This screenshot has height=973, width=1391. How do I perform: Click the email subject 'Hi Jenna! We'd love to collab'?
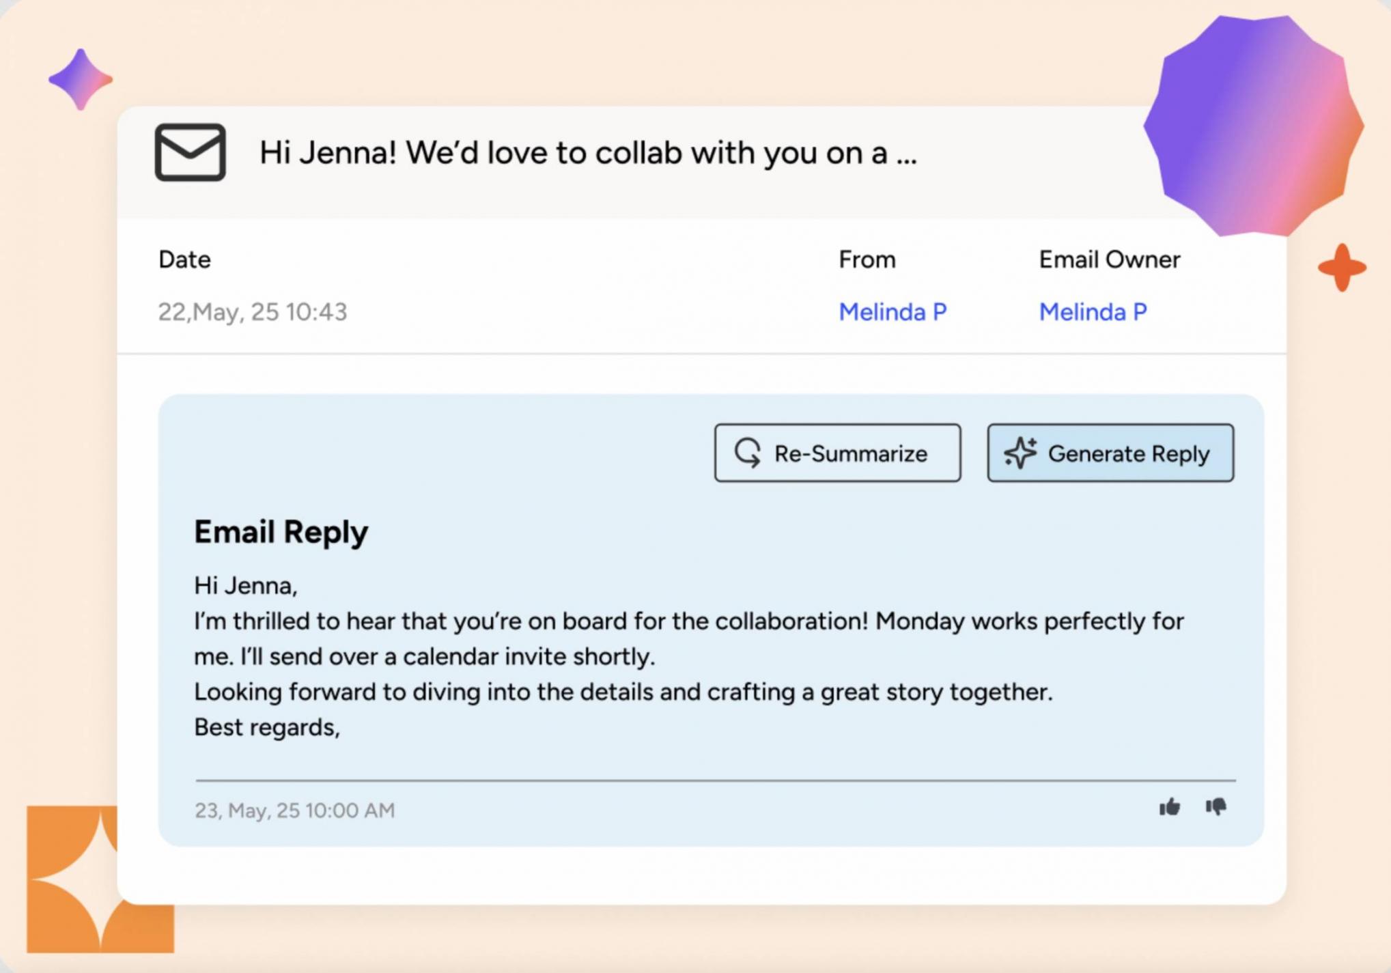588,152
